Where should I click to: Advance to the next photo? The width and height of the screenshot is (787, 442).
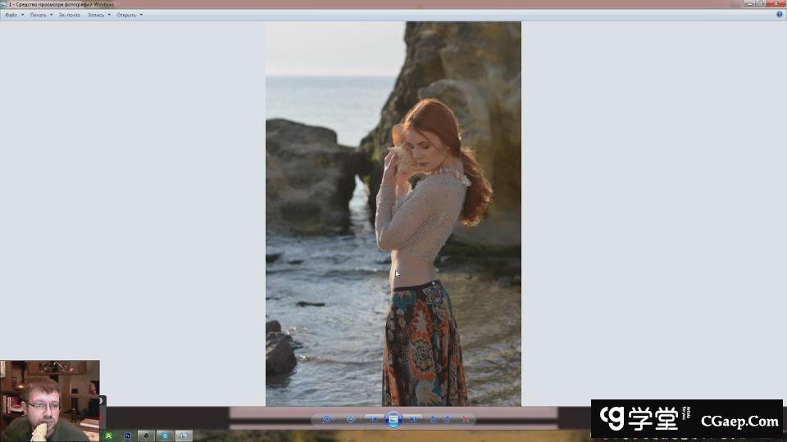click(x=414, y=419)
